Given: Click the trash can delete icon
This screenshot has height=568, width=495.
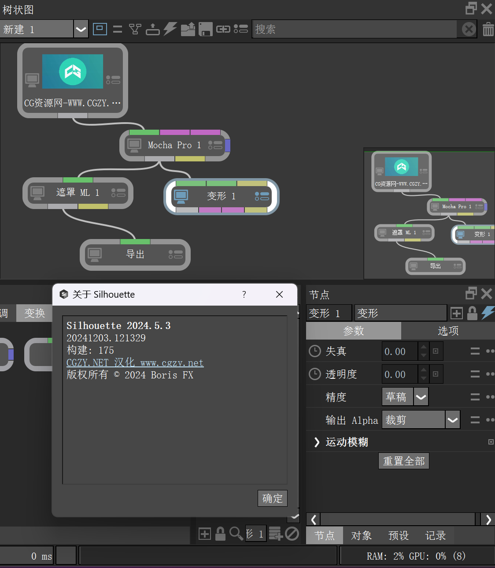Looking at the screenshot, I should (488, 30).
